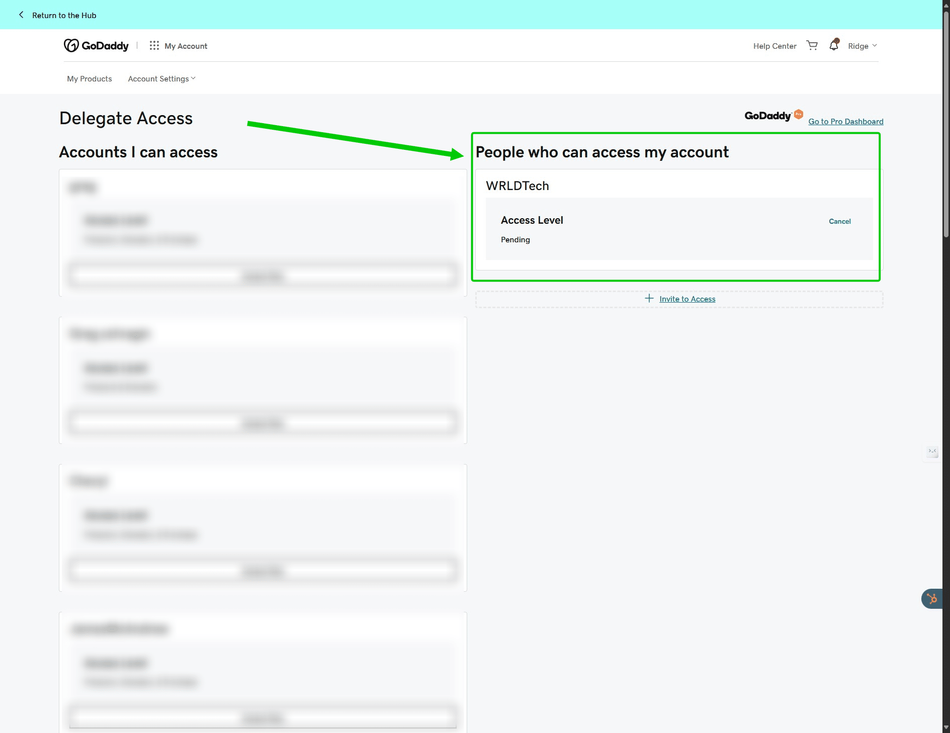Viewport: 950px width, 733px height.
Task: Click the Pending access level status text
Action: click(515, 240)
